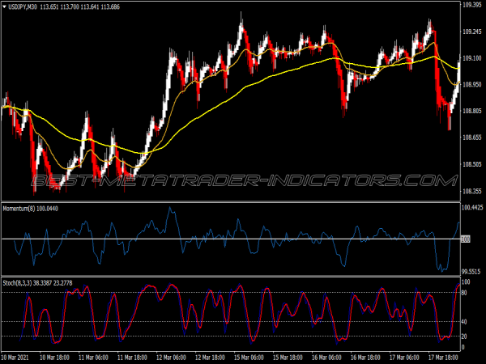
Task: Click the chart menu arrow beside USDJPY,M30
Action: point(4,6)
